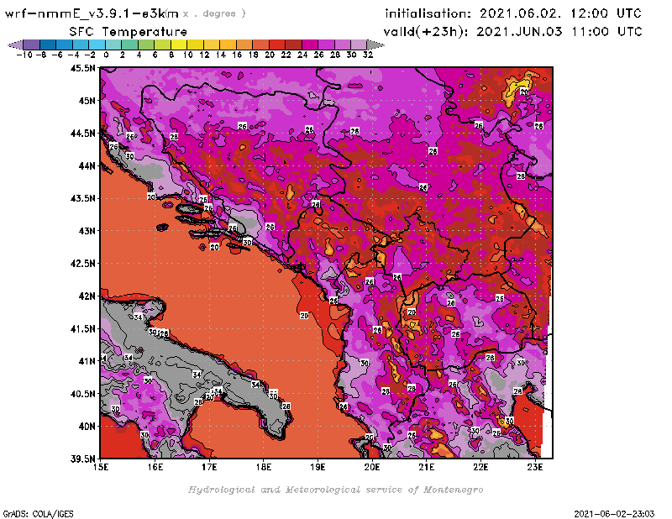Click "Hydrological and Meteorological service of Montenegro" caption
Viewport: 672px width, 519px height.
[335, 490]
